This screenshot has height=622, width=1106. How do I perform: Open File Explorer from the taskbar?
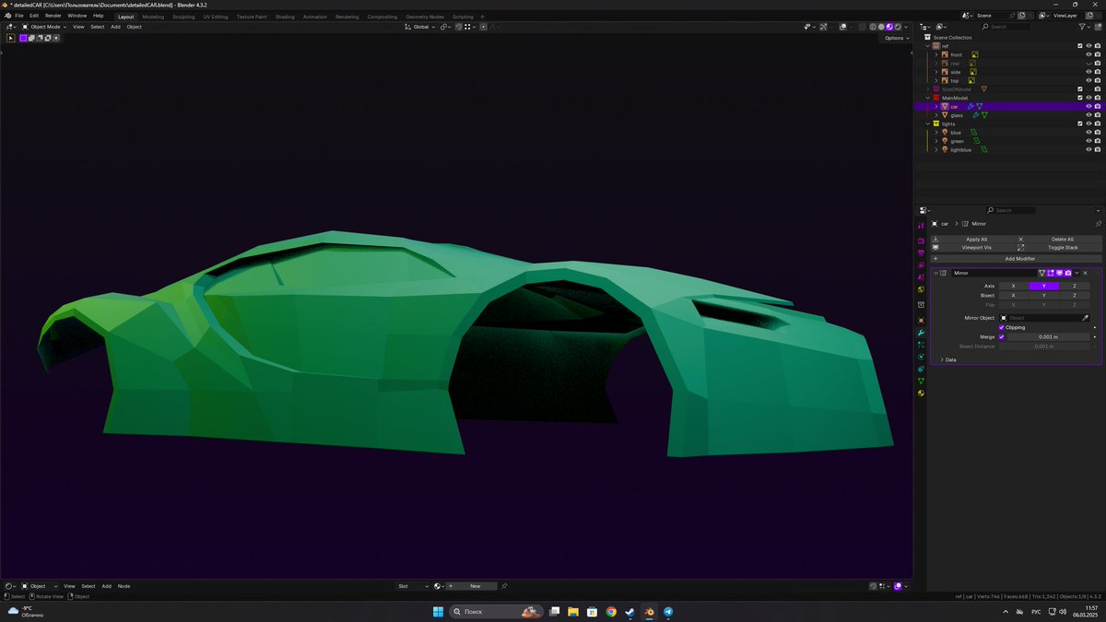click(x=572, y=611)
